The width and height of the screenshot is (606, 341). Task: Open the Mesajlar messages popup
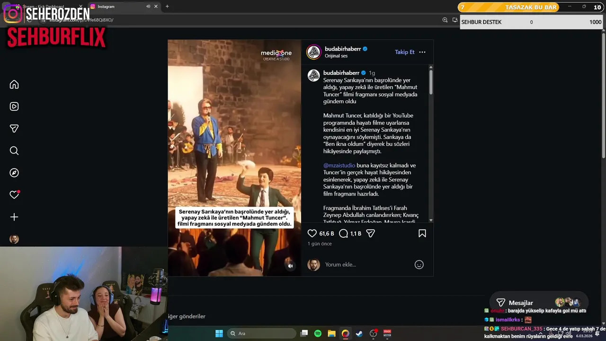point(540,303)
